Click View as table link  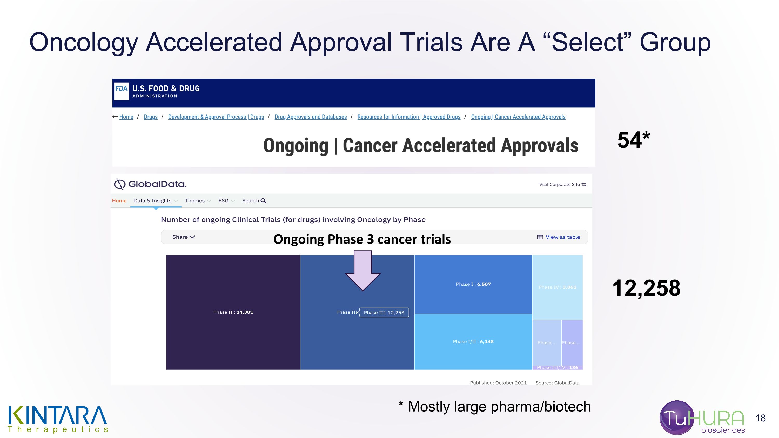562,237
